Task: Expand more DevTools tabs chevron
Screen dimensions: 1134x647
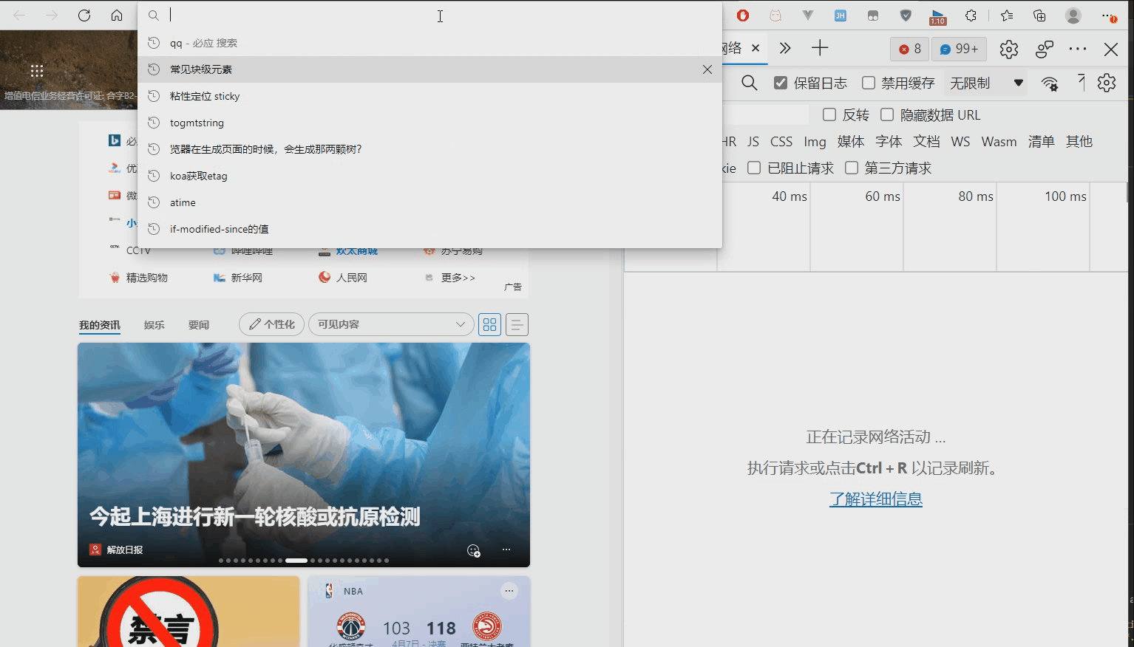Action: pyautogui.click(x=785, y=48)
